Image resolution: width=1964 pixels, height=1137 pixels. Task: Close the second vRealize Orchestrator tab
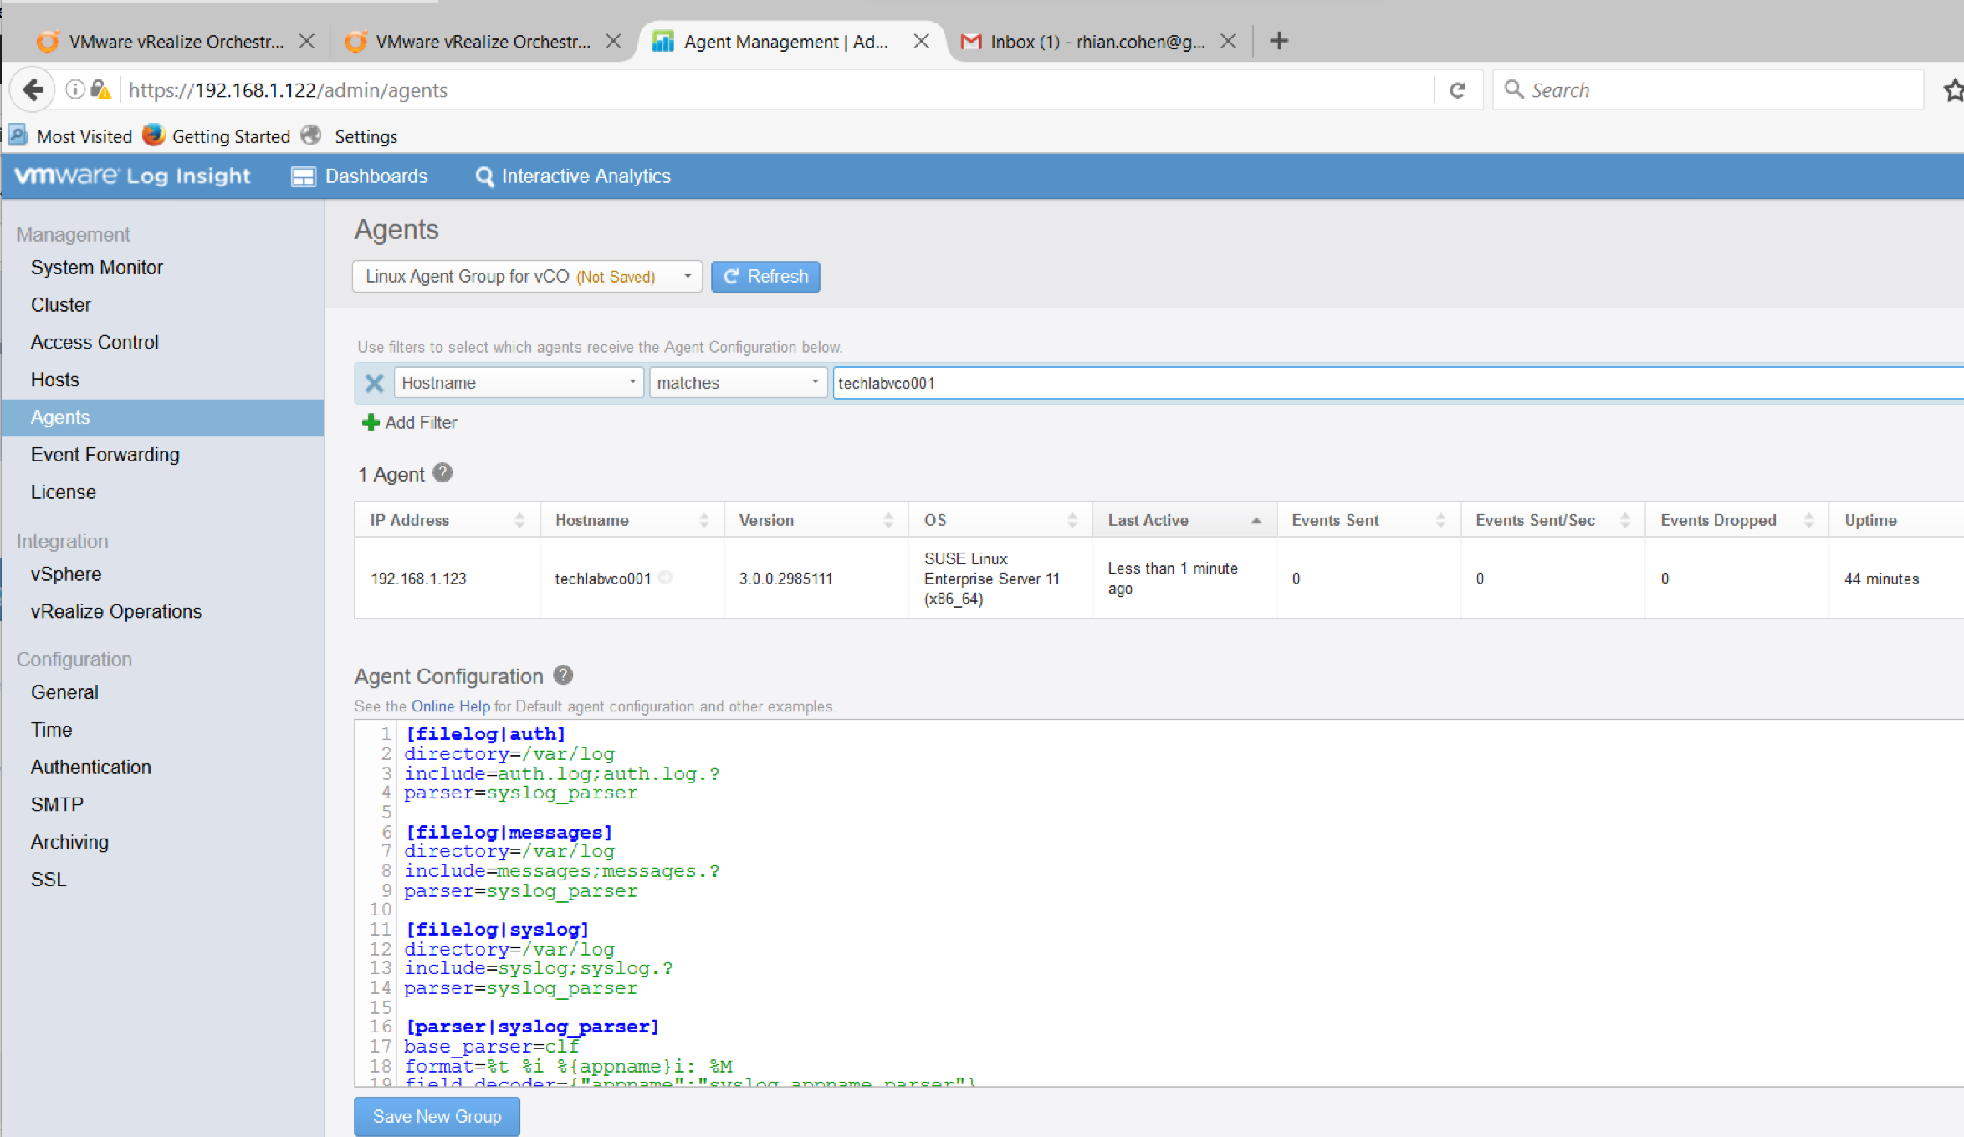(613, 41)
